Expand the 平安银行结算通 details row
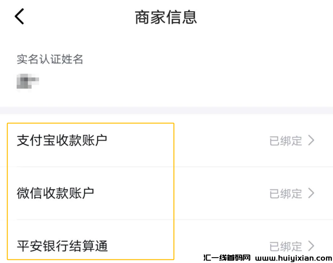The image size is (333, 263). coord(117,246)
